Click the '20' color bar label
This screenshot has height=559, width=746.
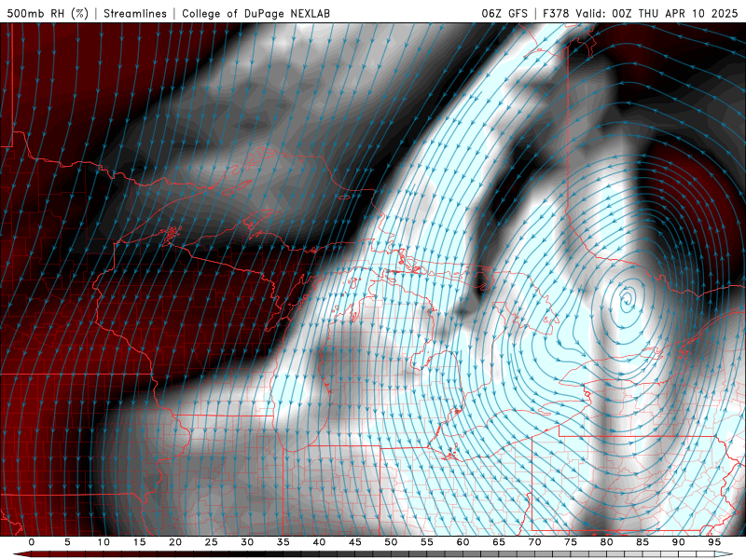(x=175, y=542)
